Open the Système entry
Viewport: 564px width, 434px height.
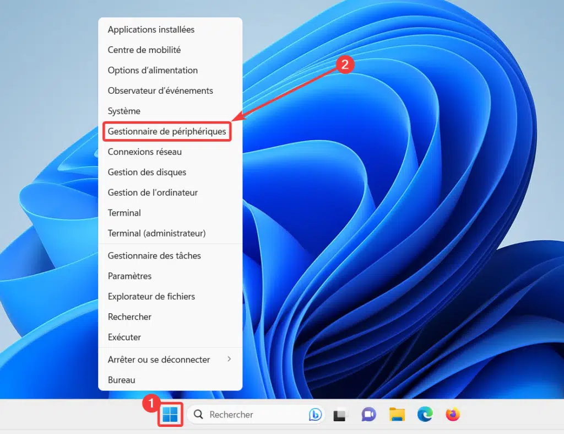170,111
